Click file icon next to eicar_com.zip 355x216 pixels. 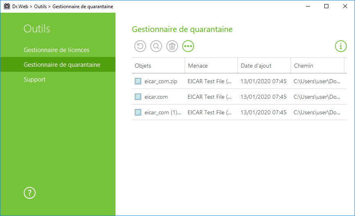pyautogui.click(x=138, y=81)
